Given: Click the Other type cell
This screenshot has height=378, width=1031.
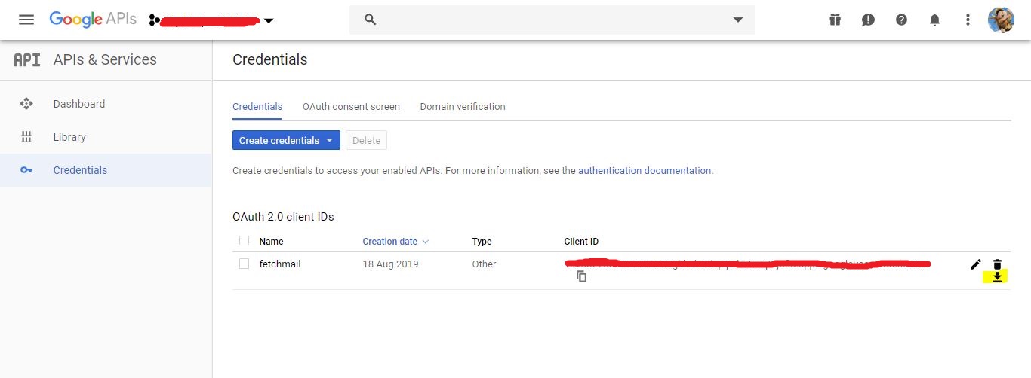Looking at the screenshot, I should point(484,264).
